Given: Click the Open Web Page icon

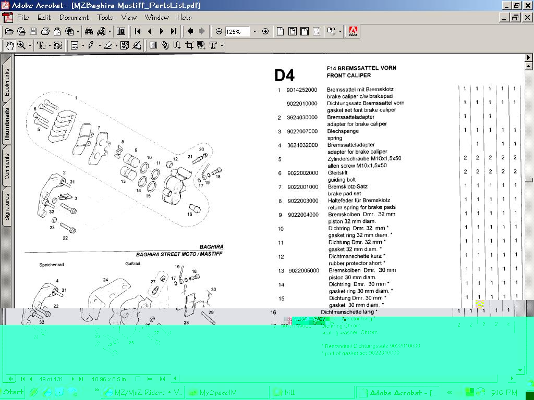Looking at the screenshot, I should point(21,32).
